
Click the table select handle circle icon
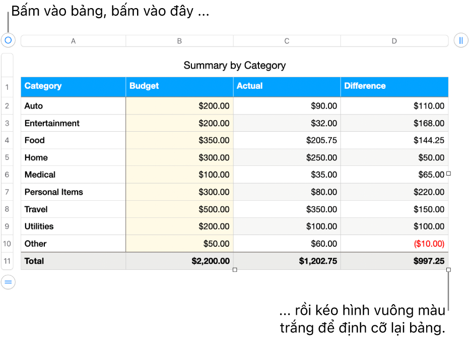(8, 40)
